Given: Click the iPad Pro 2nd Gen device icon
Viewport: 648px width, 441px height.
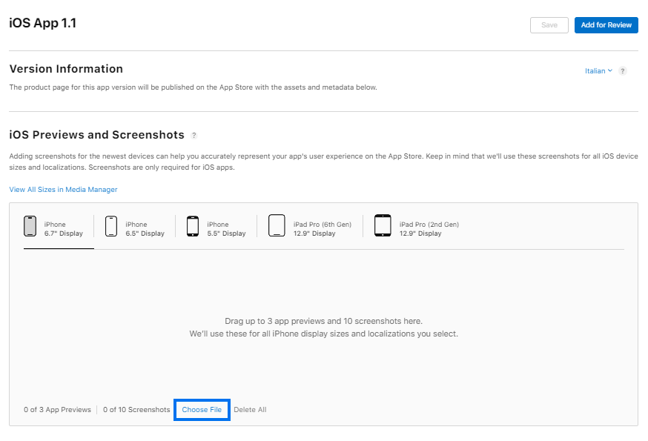Looking at the screenshot, I should [x=383, y=226].
